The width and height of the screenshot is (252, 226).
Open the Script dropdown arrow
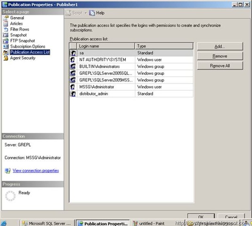pos(86,13)
